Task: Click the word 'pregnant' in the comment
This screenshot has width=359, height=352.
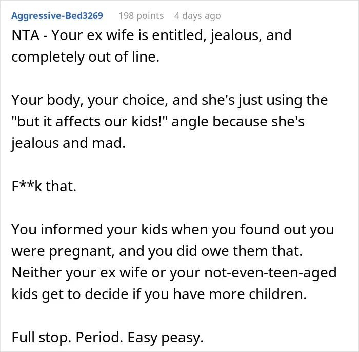Action: click(x=82, y=251)
